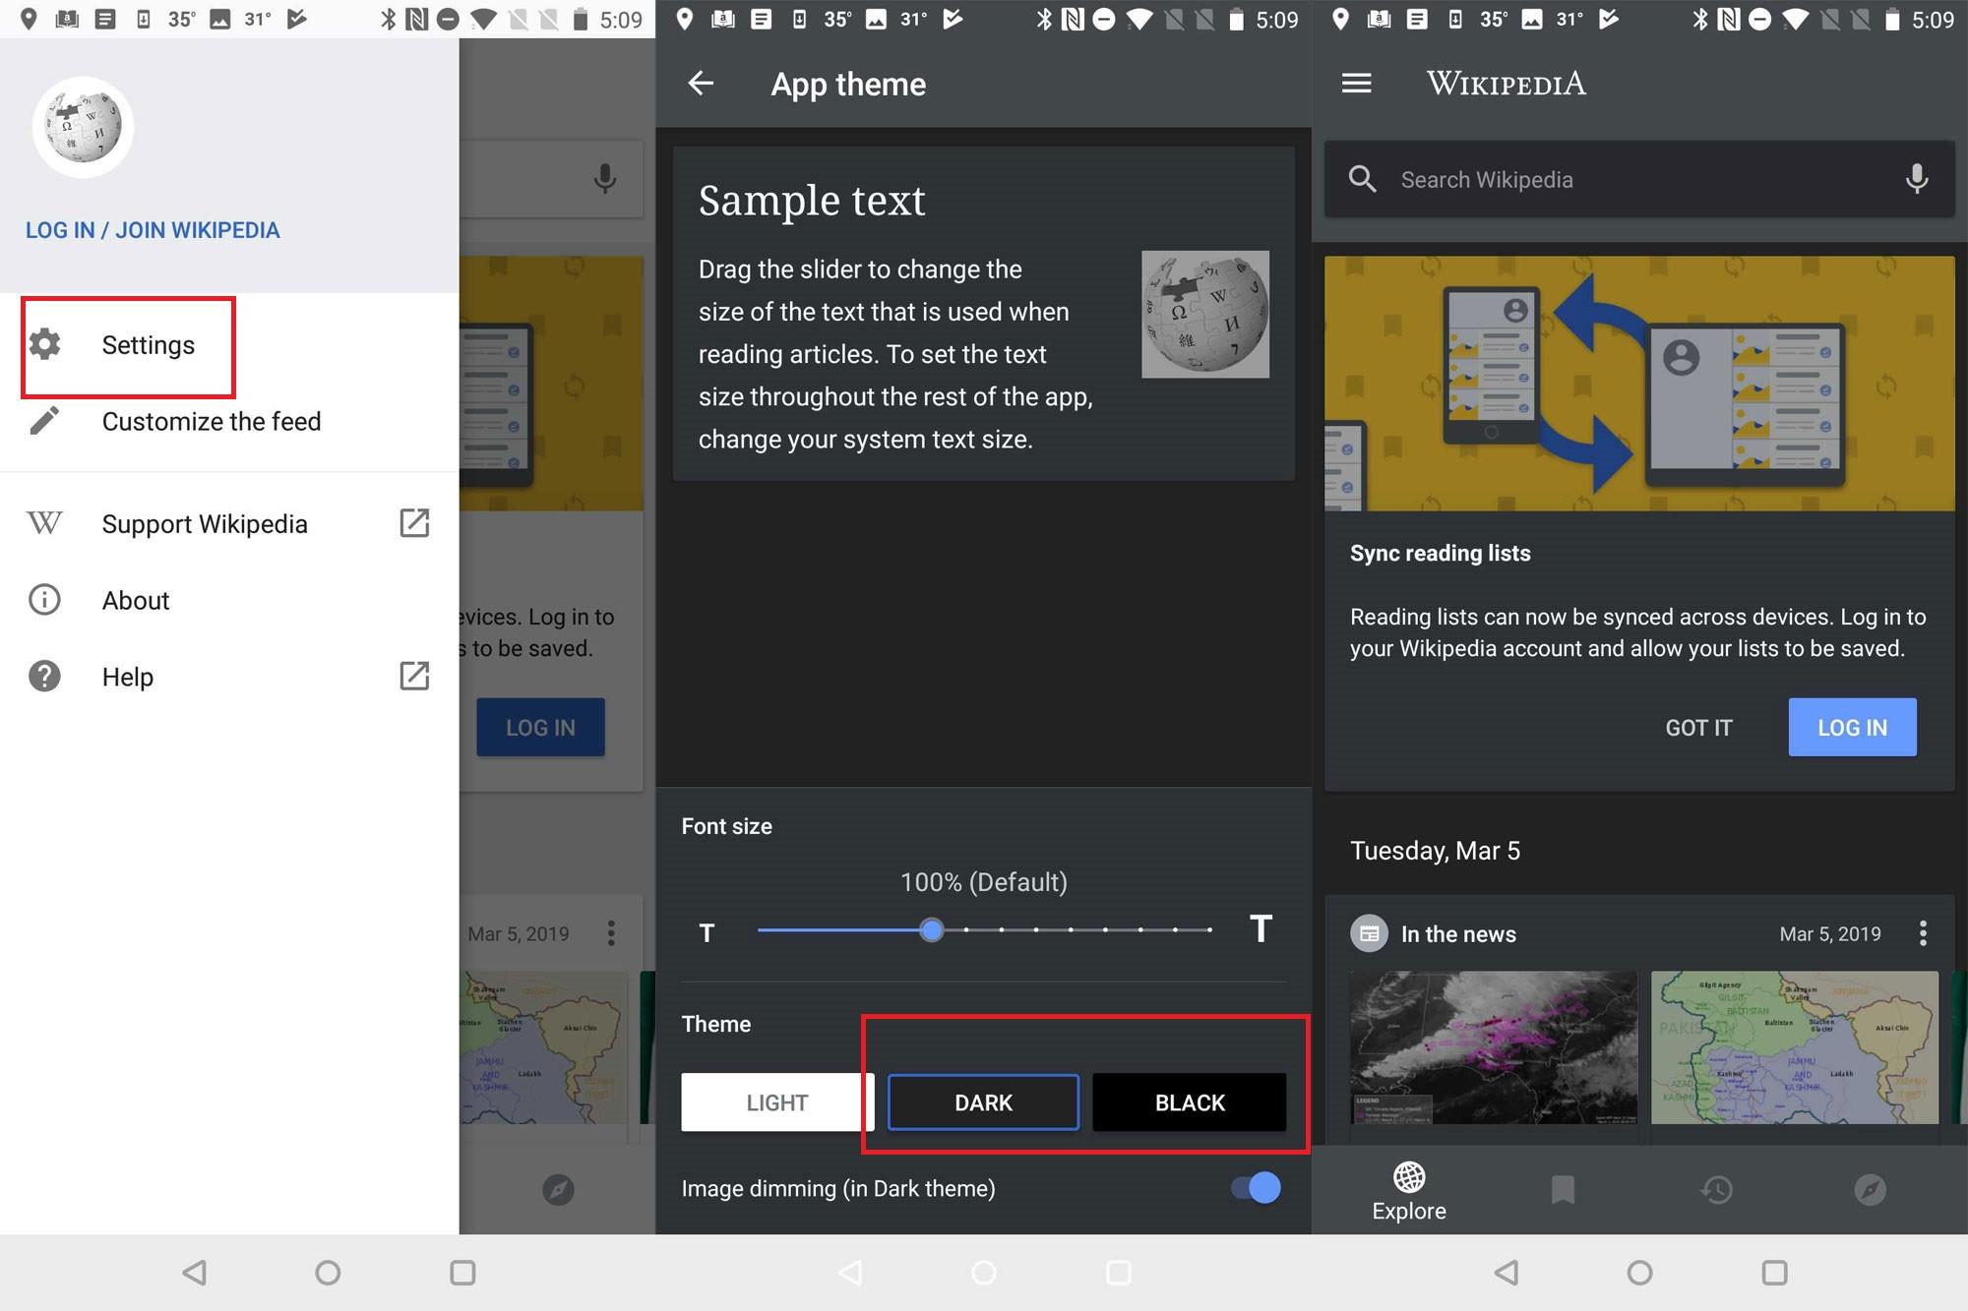Open the satellite storm image news thumbnail
The height and width of the screenshot is (1311, 1968).
(1493, 1047)
